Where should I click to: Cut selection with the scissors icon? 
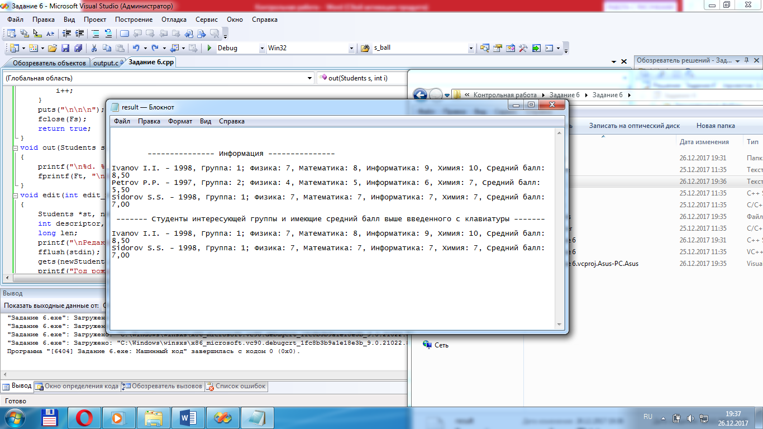[94, 48]
